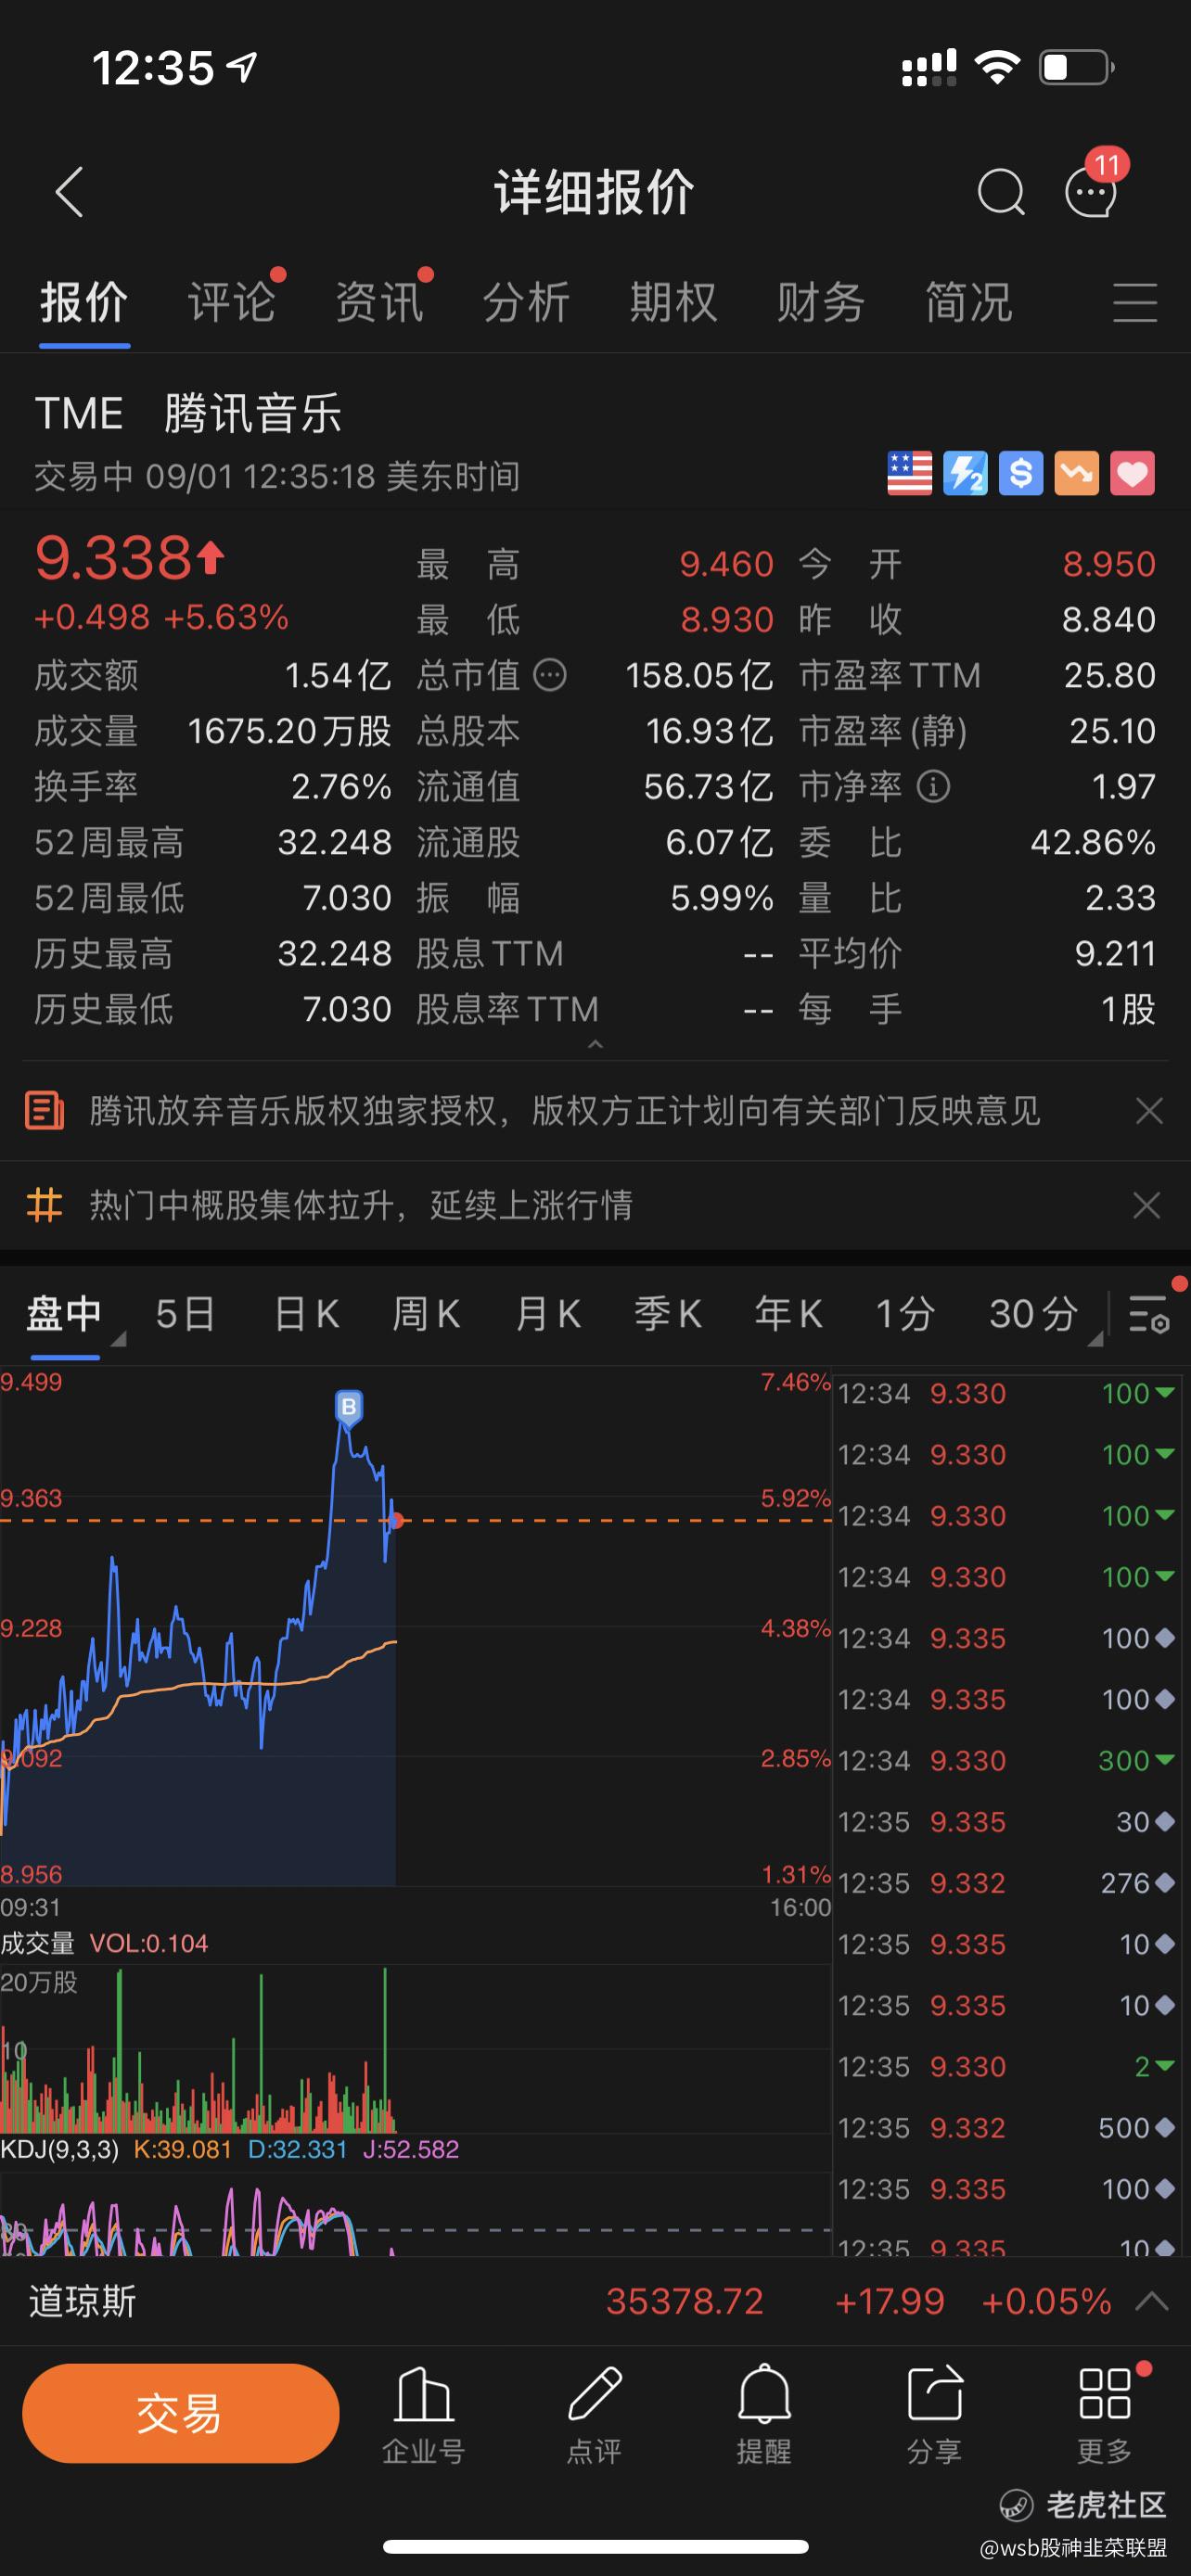
Task: Select the 日K chart period
Action: coord(306,1314)
